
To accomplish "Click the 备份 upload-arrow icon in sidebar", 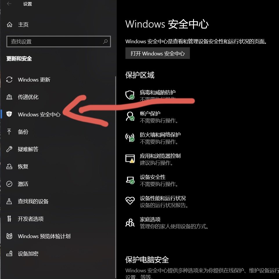I will pos(9,132).
